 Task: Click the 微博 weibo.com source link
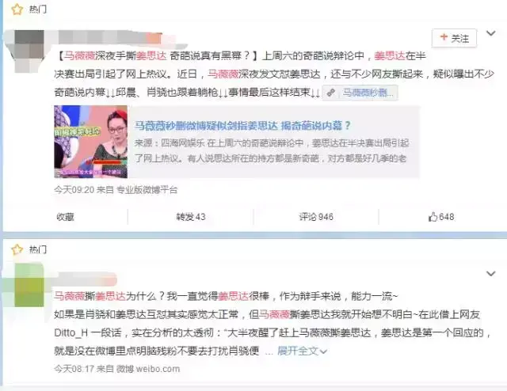[x=148, y=369]
